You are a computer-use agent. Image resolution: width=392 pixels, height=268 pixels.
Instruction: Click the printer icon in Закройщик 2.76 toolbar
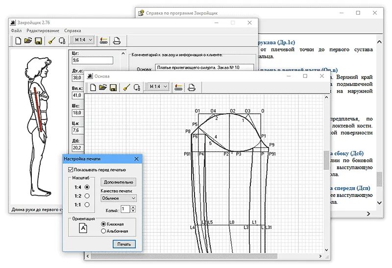pos(117,41)
